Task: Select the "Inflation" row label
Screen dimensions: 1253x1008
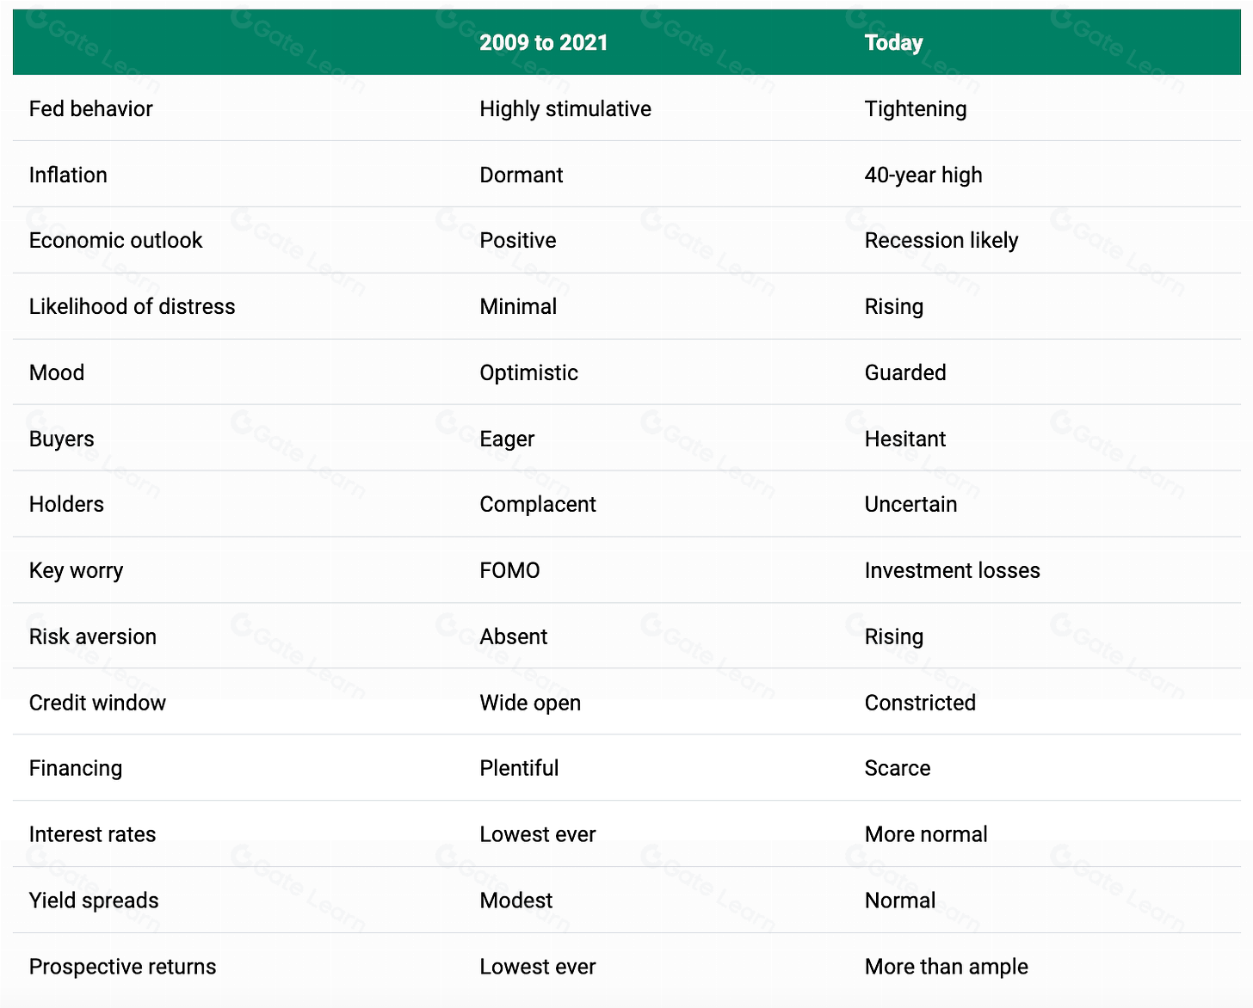Action: click(68, 175)
